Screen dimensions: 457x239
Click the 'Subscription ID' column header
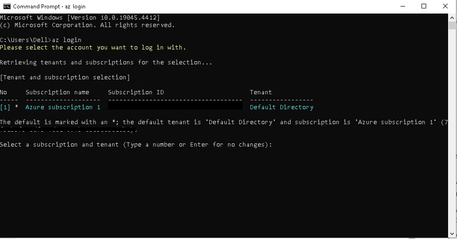click(x=136, y=92)
